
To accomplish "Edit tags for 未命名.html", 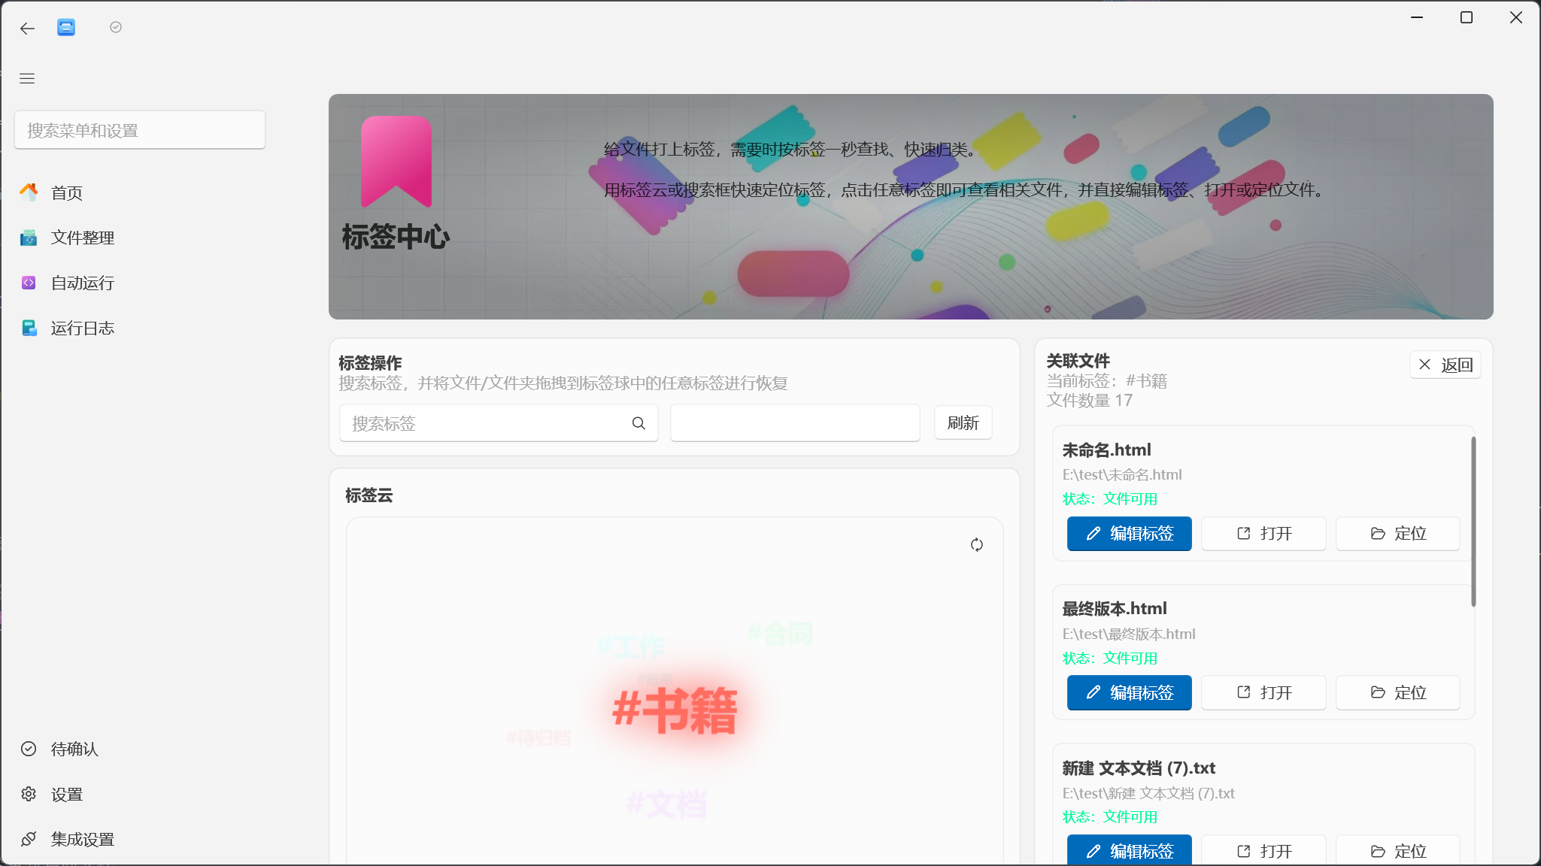I will tap(1129, 534).
